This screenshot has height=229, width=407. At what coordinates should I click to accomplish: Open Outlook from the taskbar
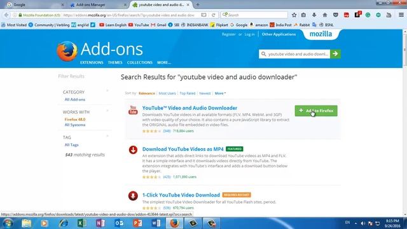coord(119,223)
